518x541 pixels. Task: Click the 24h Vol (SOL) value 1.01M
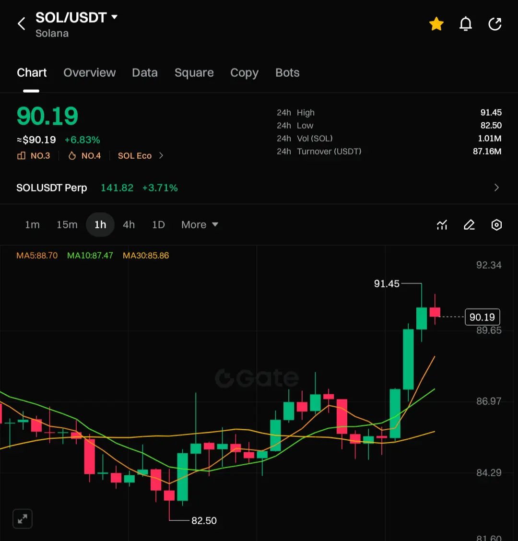(489, 138)
